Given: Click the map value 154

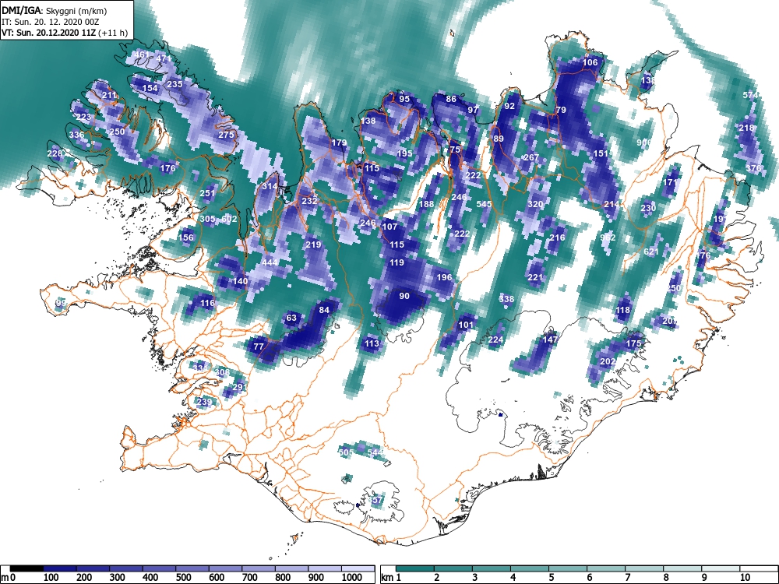Looking at the screenshot, I should pos(150,89).
